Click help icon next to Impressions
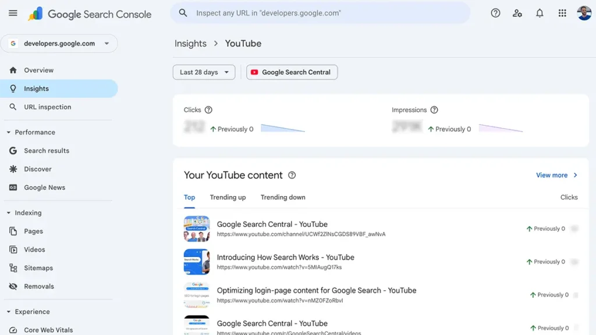The width and height of the screenshot is (596, 335). [x=434, y=110]
